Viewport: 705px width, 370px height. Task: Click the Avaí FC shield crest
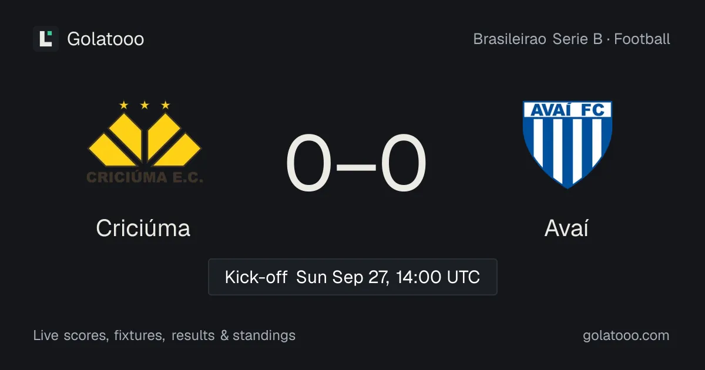pos(568,144)
